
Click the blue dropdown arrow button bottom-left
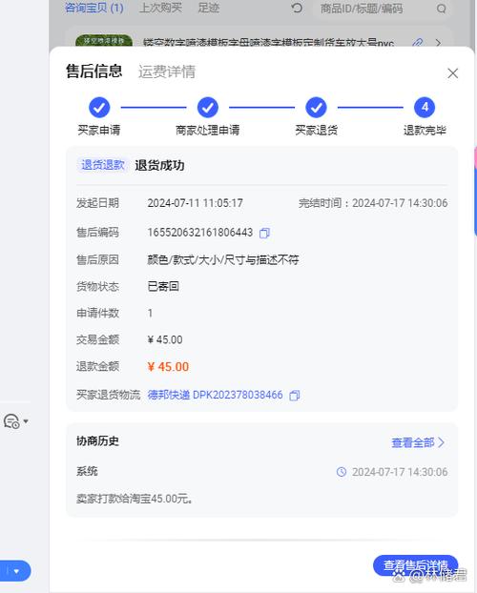point(15,571)
